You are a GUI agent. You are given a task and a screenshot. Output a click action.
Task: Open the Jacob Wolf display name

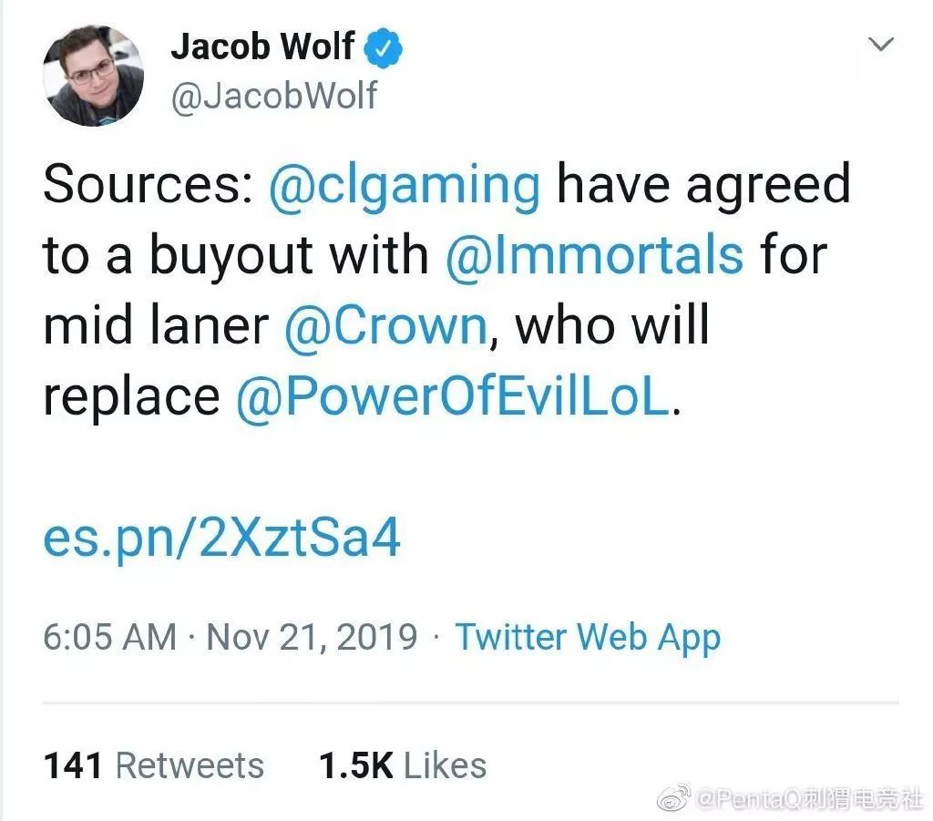pyautogui.click(x=262, y=46)
